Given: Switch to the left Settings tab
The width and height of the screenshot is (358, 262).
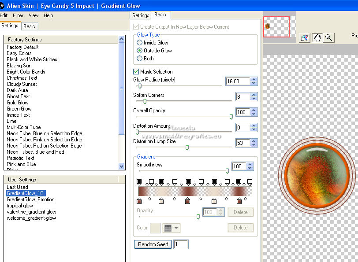Looking at the screenshot, I should 10,26.
